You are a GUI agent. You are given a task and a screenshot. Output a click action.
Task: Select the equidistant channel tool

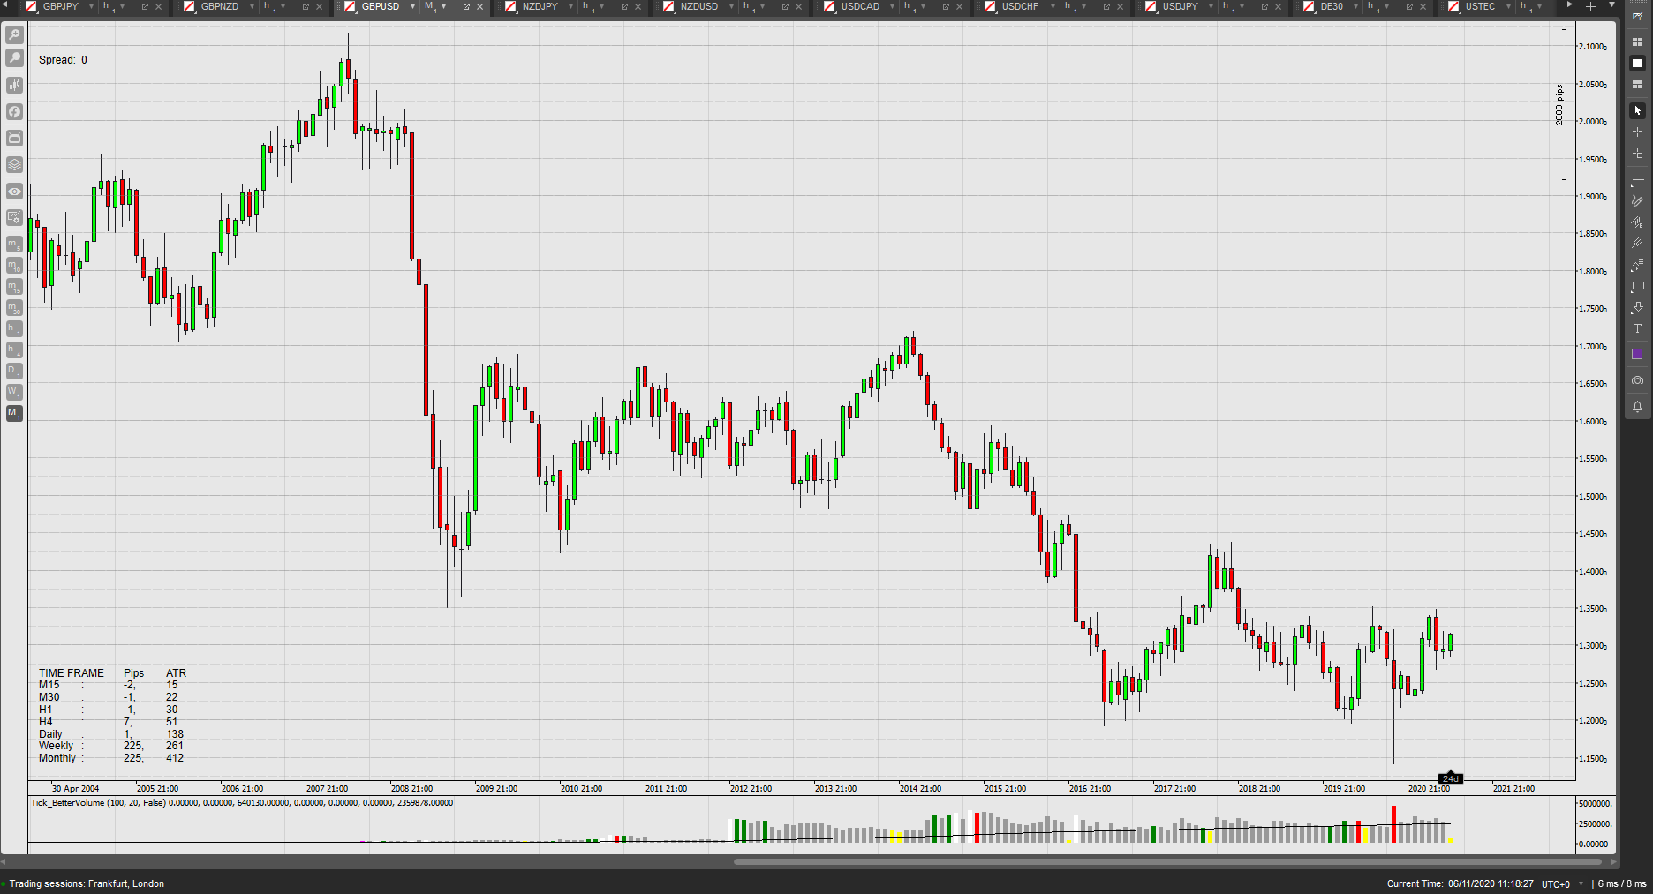pyautogui.click(x=1637, y=222)
